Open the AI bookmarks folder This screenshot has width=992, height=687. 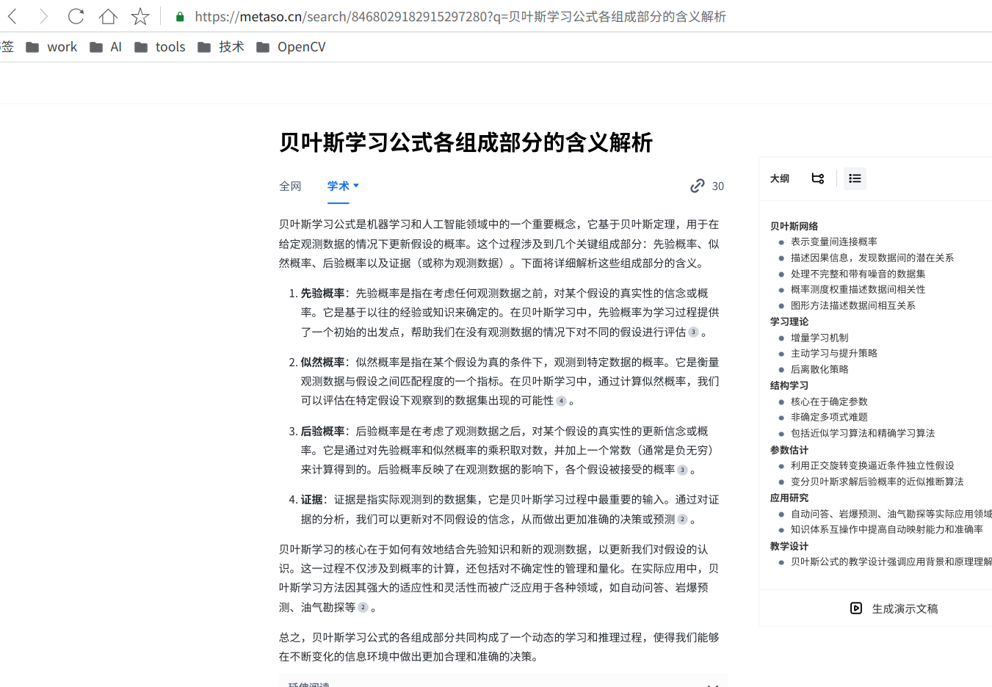click(x=106, y=47)
